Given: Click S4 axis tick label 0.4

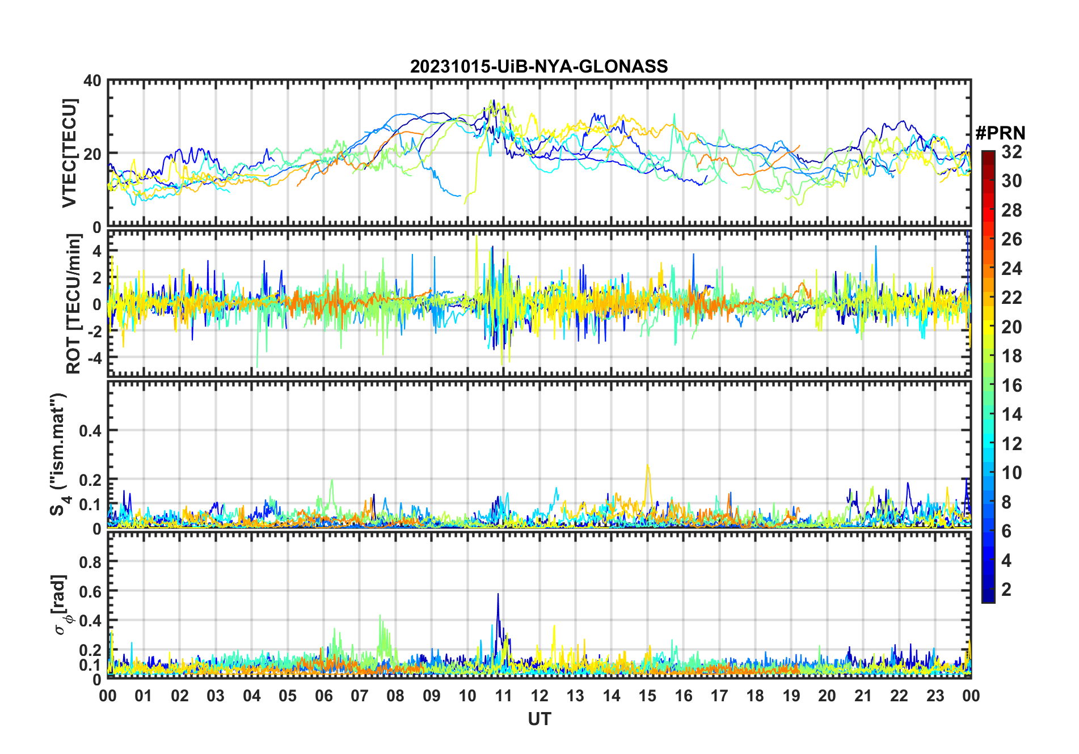Looking at the screenshot, I should tap(90, 431).
